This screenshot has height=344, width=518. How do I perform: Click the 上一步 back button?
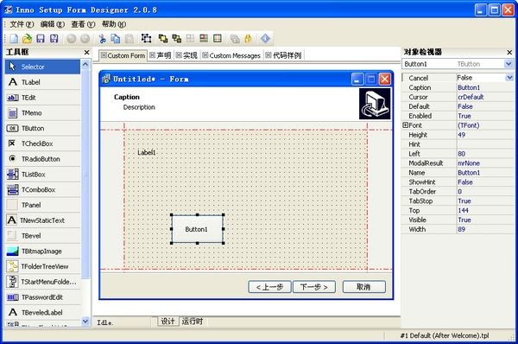pyautogui.click(x=269, y=287)
